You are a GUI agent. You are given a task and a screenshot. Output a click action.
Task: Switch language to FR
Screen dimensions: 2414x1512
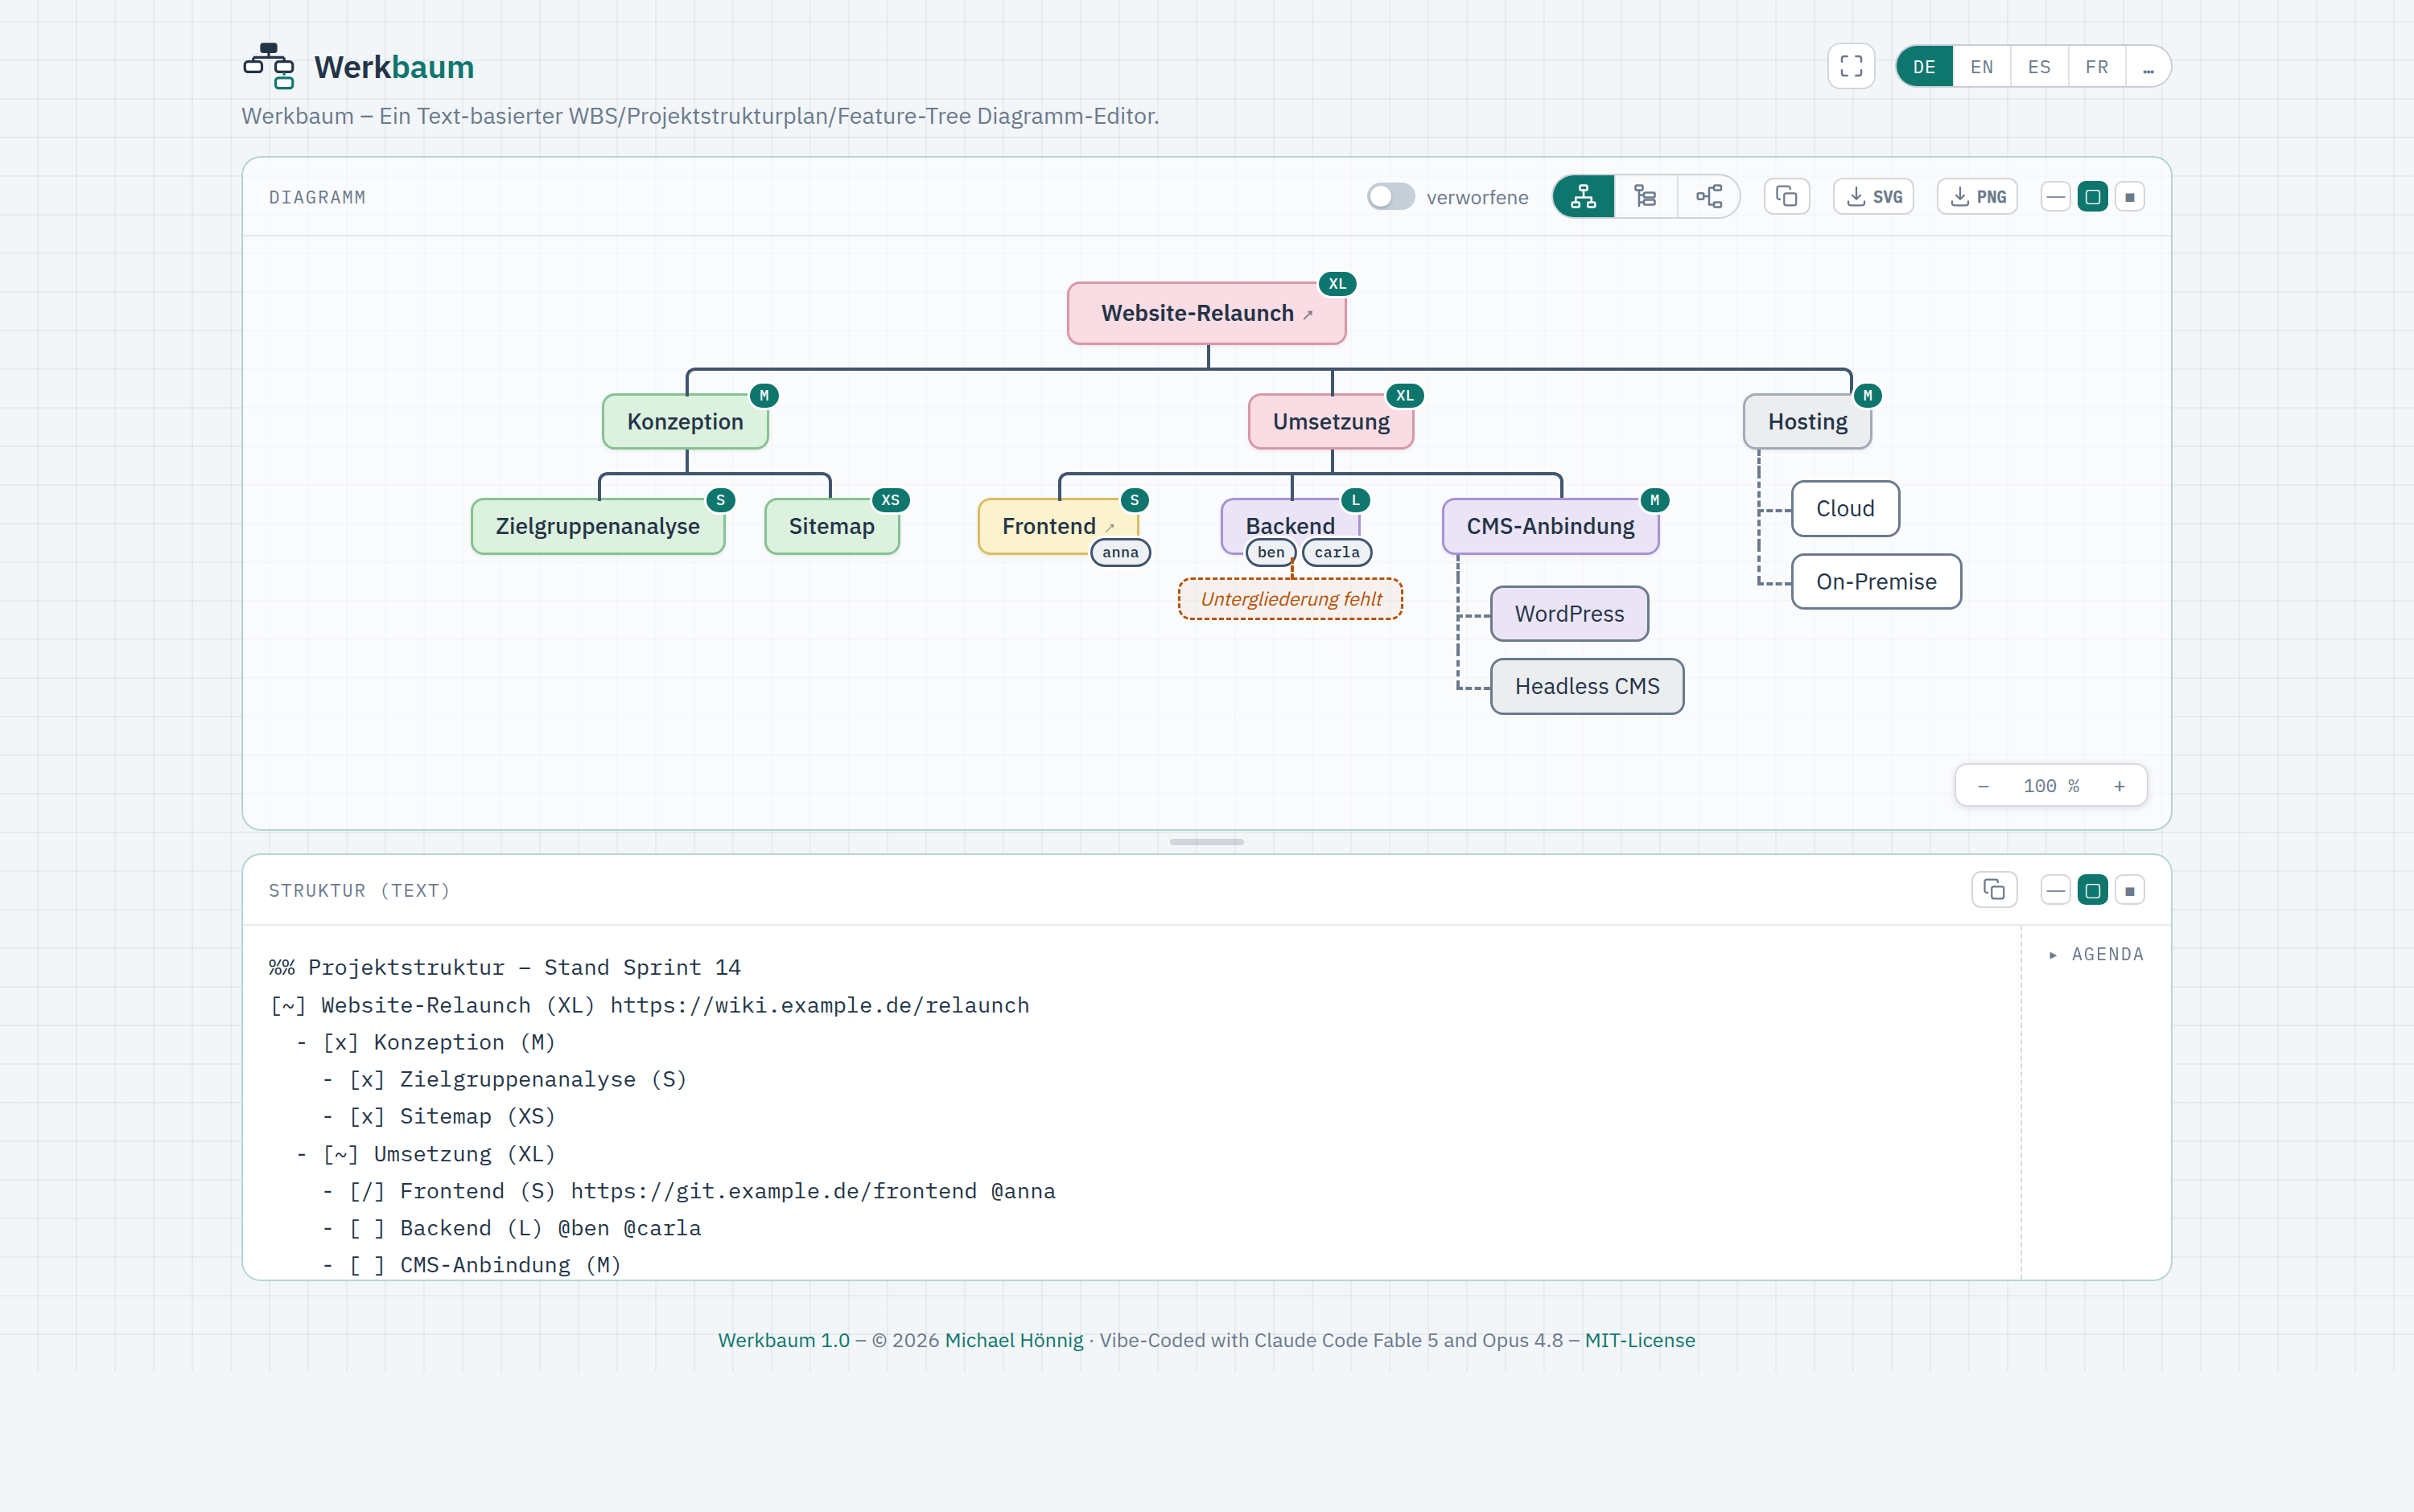[x=2097, y=66]
